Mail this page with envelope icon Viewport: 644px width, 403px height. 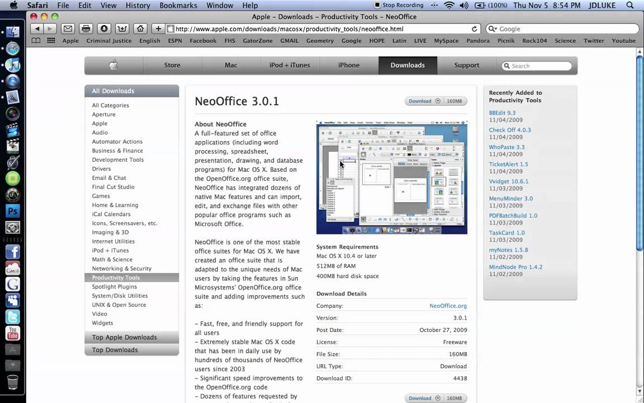tap(68, 29)
